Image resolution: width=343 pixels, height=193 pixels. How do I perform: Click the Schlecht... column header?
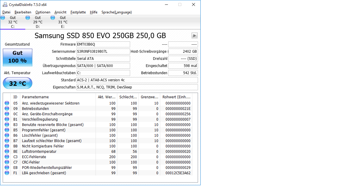[128, 97]
